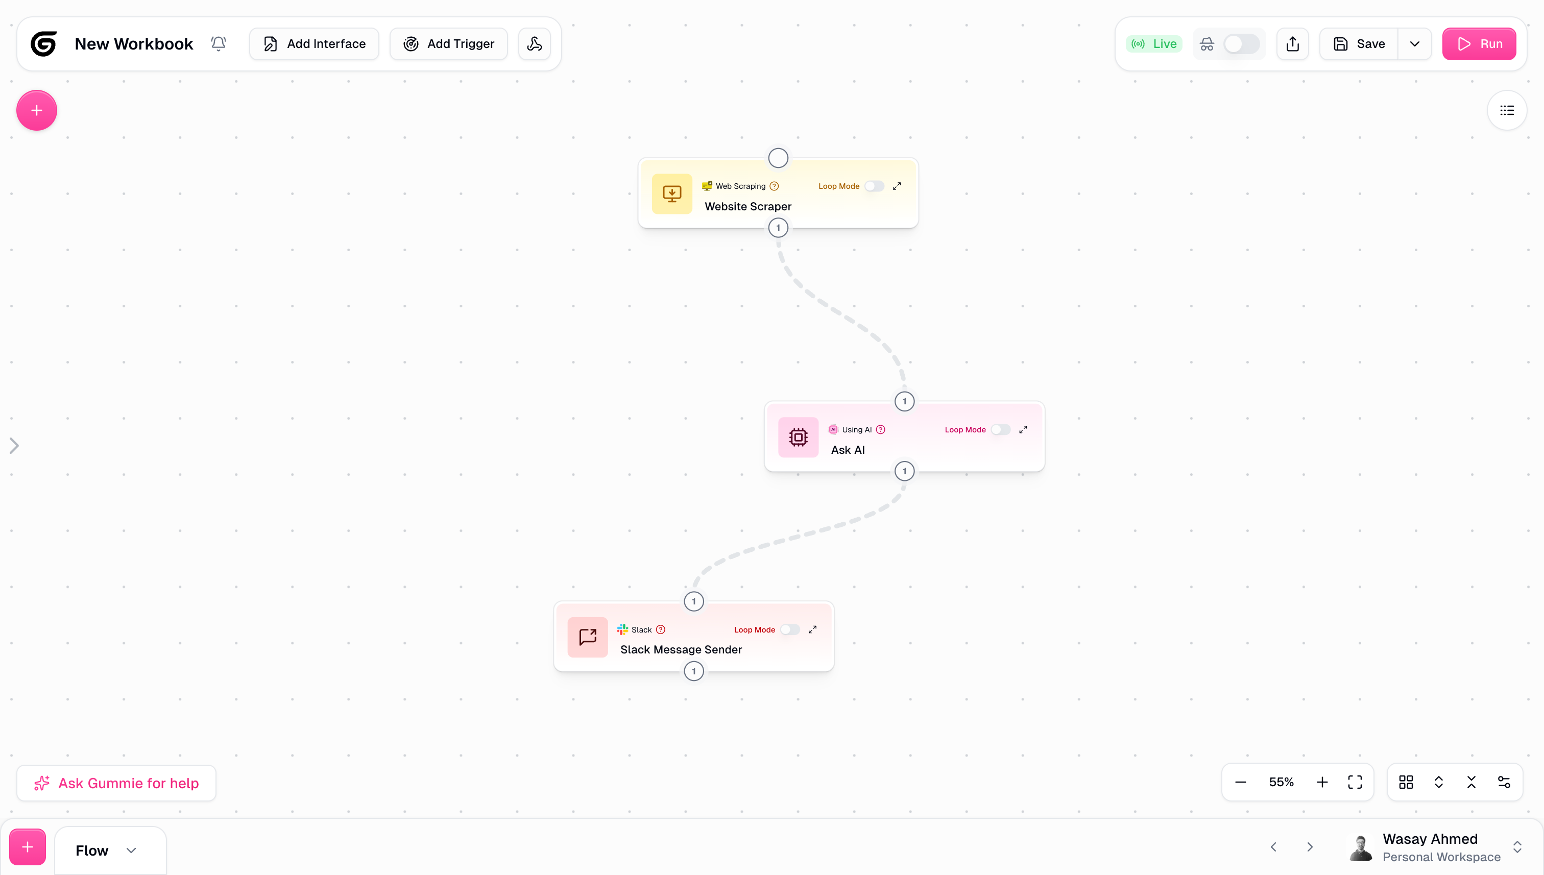Open canvas settings icon in bottom-right toolbar
The image size is (1544, 875).
[x=1504, y=782]
